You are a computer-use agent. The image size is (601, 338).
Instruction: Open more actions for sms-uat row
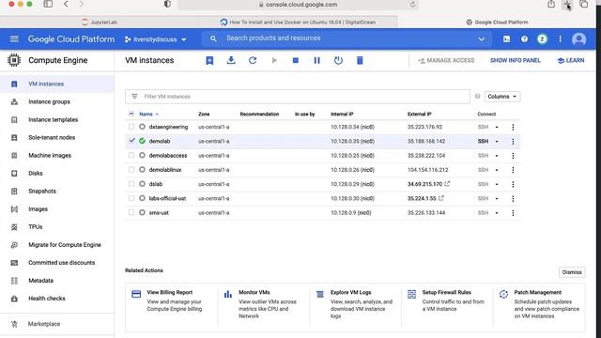[x=513, y=213]
